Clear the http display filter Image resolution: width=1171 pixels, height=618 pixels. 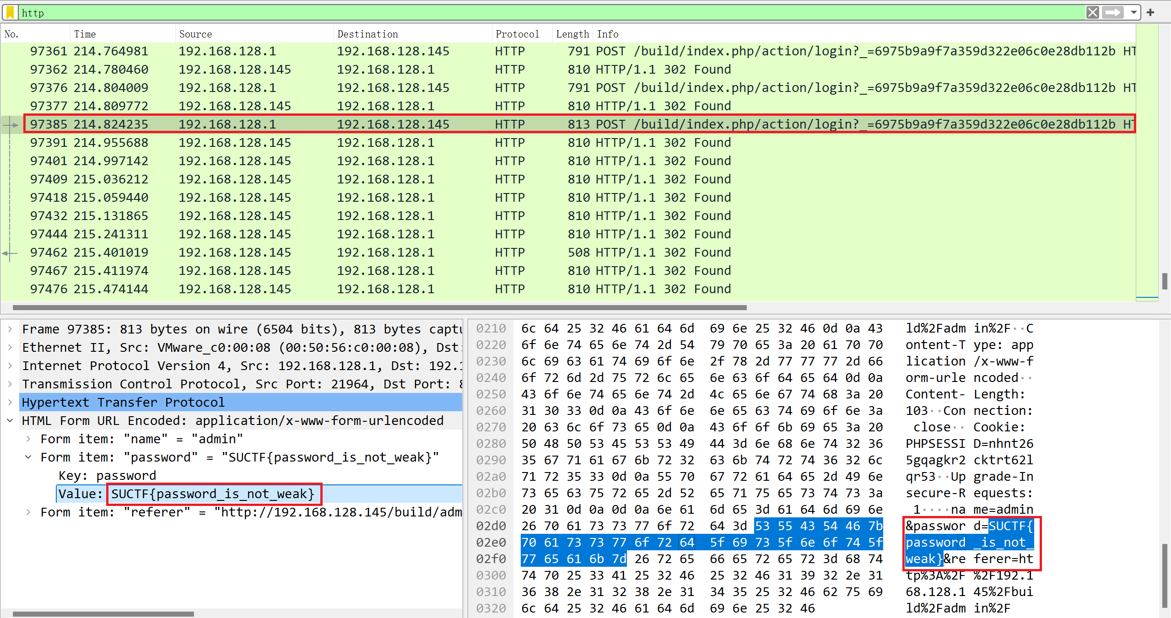[1092, 12]
